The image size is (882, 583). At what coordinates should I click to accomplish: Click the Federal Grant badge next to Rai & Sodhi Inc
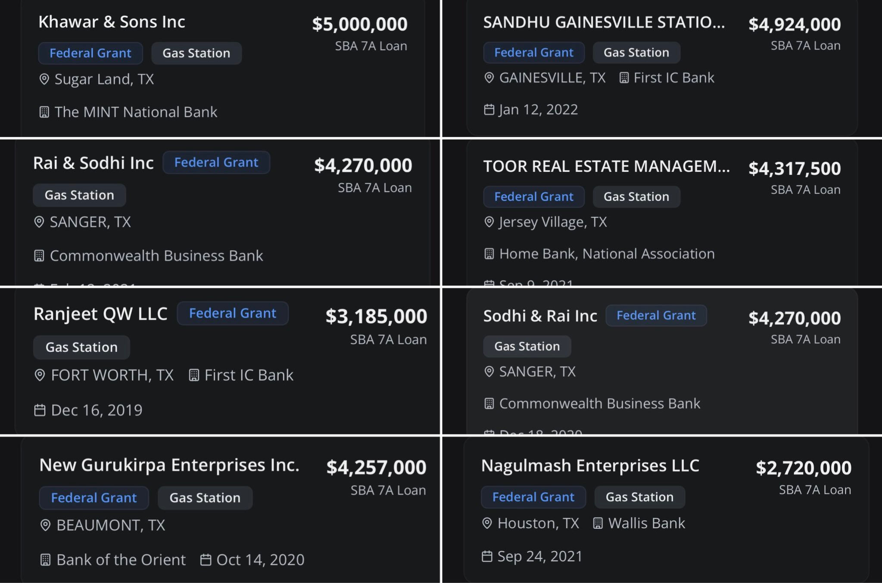[x=216, y=162]
